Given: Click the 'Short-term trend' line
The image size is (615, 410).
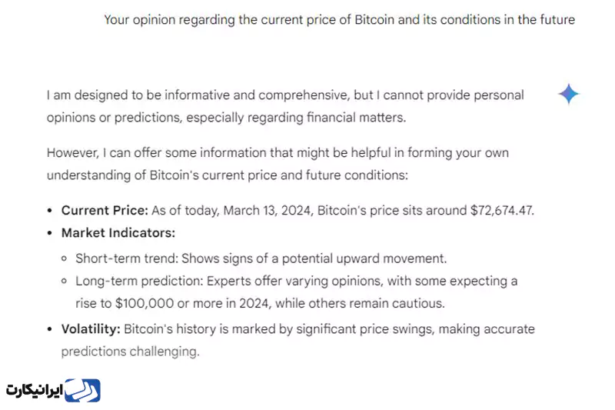Looking at the screenshot, I should click(261, 258).
